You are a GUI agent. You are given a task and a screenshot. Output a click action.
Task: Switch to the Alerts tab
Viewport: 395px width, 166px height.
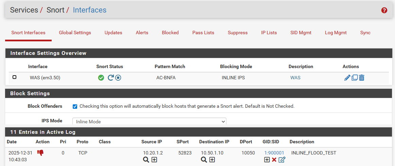pos(142,33)
